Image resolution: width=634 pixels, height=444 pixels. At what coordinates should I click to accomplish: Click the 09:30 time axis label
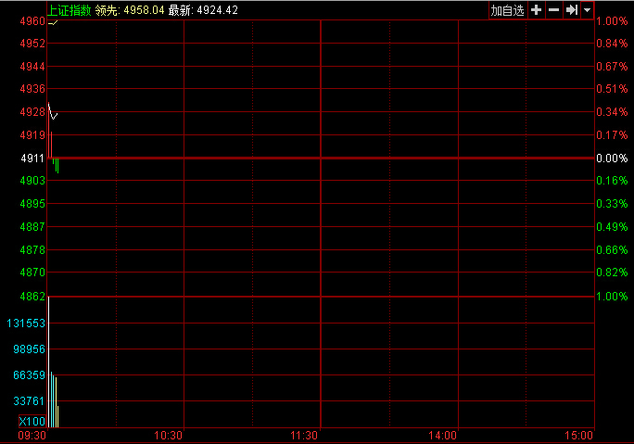[x=32, y=435]
